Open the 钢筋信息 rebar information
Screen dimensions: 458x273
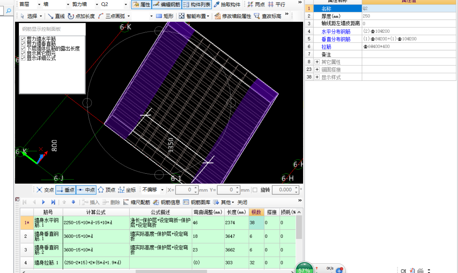click(x=167, y=202)
